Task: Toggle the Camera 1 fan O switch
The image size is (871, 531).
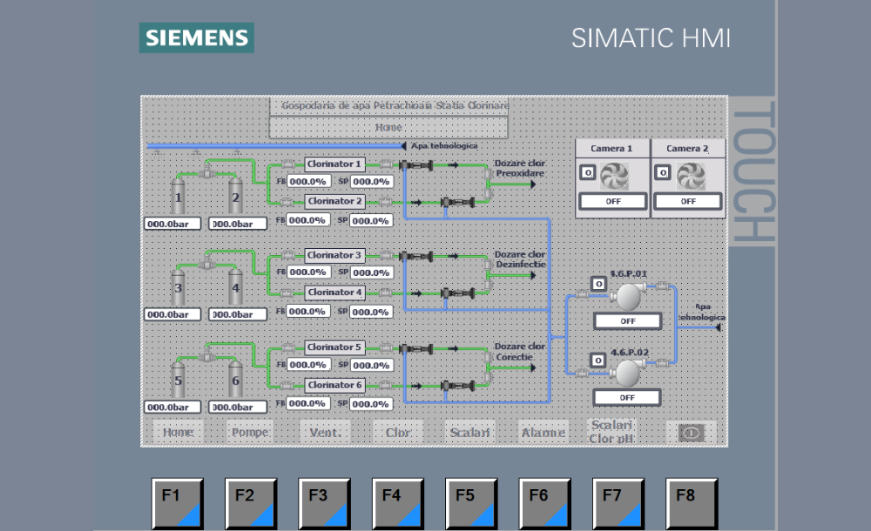Action: [x=588, y=172]
